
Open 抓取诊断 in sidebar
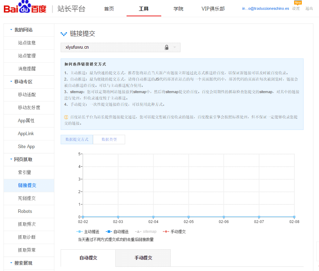(29, 237)
